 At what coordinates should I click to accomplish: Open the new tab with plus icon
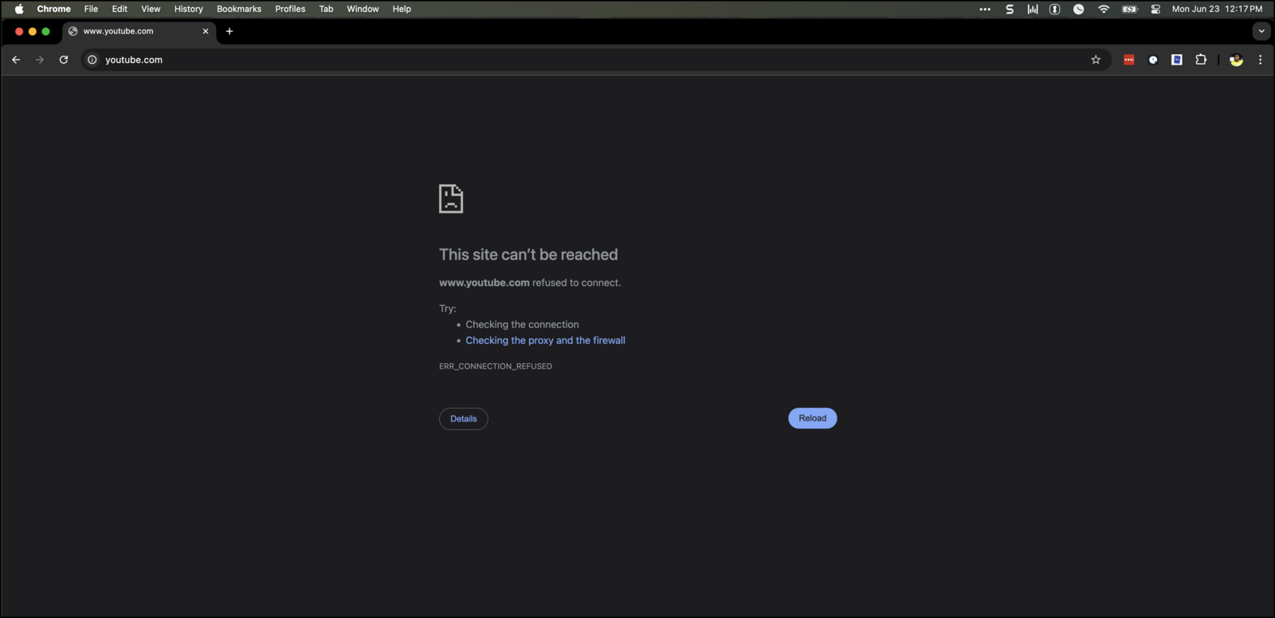click(x=229, y=31)
